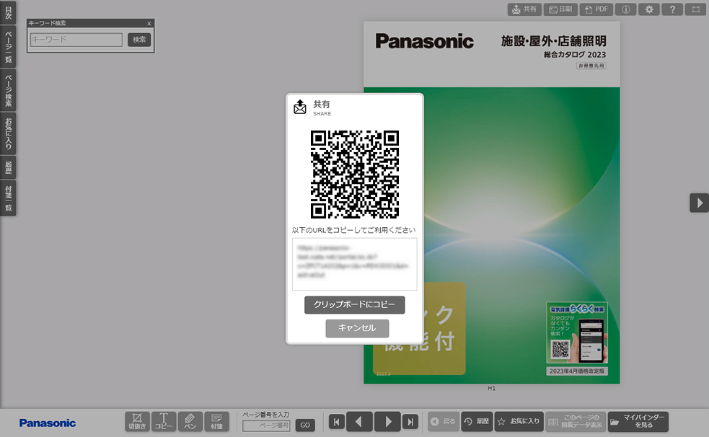Click the QR code in share dialog

[355, 175]
